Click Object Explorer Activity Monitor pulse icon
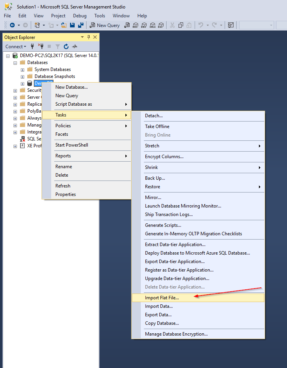Viewport: 287px width, 368px height. [x=75, y=46]
